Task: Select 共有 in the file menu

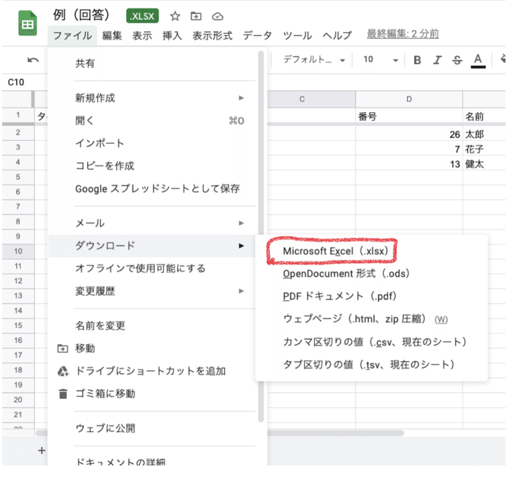Action: [x=152, y=63]
